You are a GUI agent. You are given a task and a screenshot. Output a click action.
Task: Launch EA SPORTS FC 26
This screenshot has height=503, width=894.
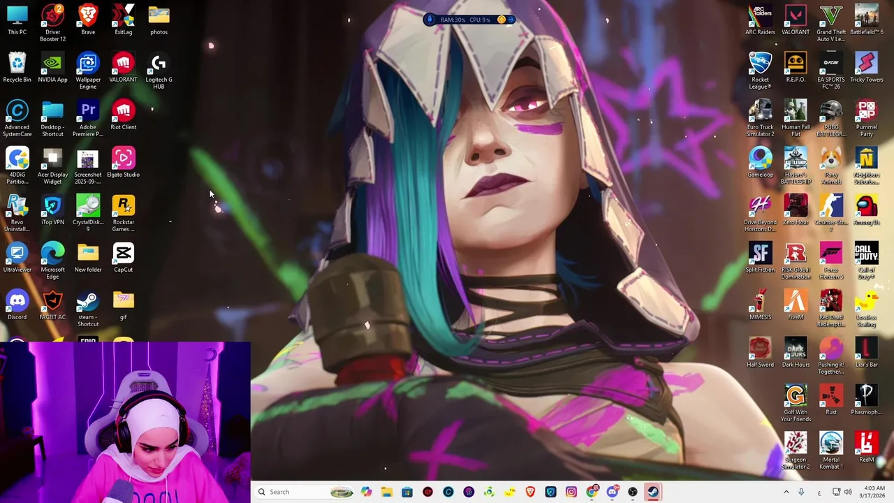pyautogui.click(x=831, y=70)
